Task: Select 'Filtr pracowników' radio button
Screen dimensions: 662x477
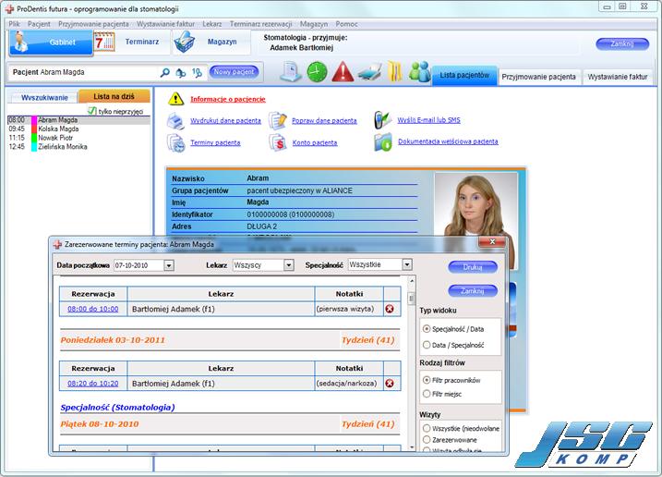Action: (427, 380)
